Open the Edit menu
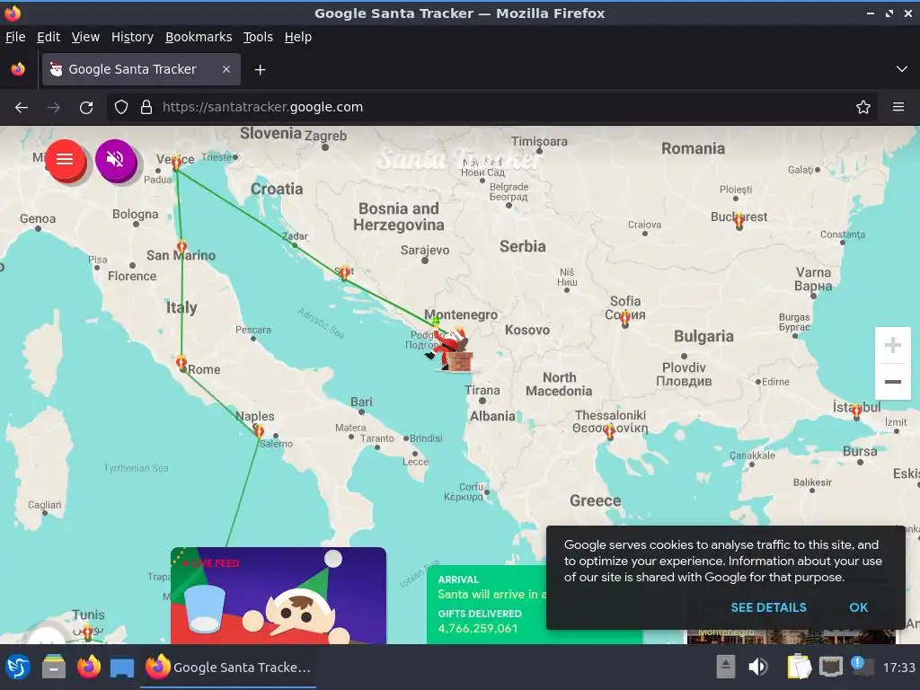Image resolution: width=920 pixels, height=690 pixels. (49, 37)
